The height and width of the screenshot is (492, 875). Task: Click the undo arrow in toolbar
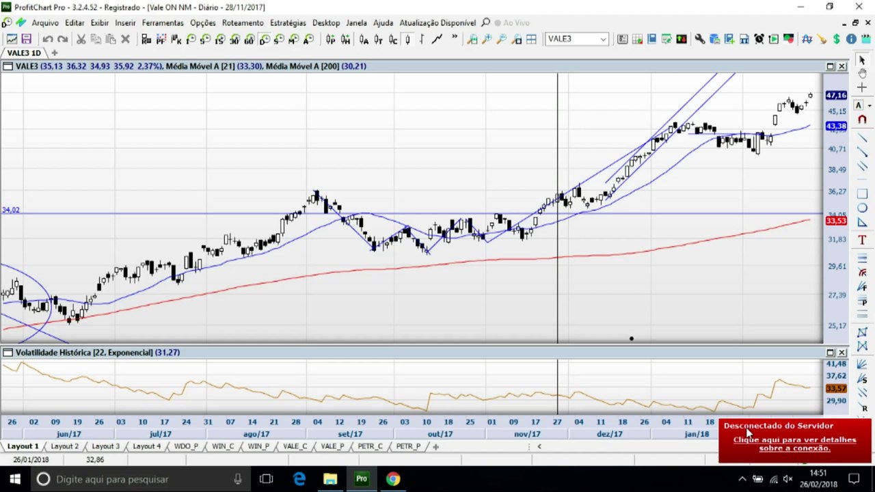(48, 39)
